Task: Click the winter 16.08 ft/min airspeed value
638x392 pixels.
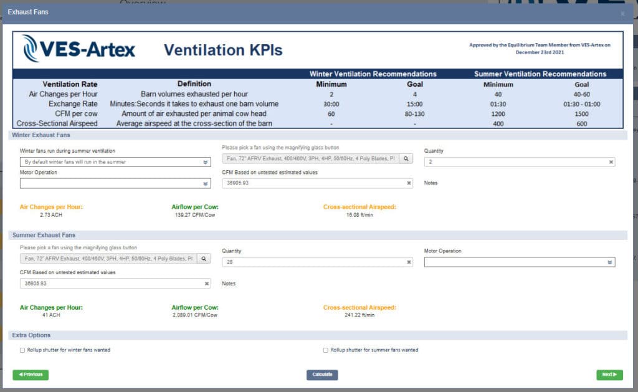Action: (x=359, y=215)
